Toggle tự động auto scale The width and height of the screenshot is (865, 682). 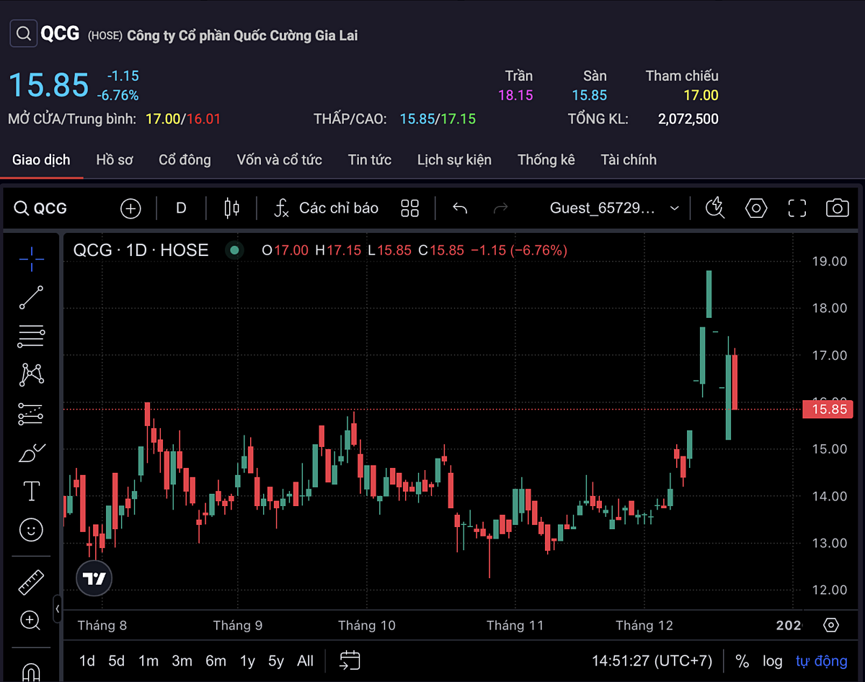[x=821, y=661]
